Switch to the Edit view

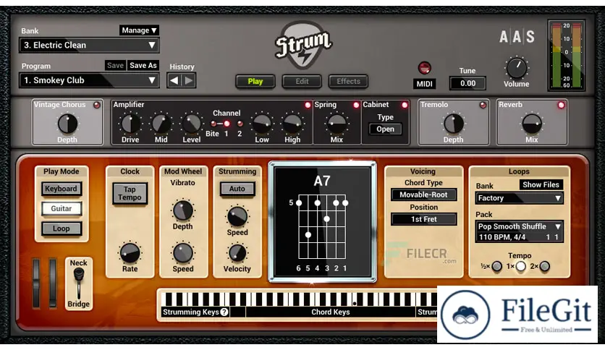coord(302,81)
